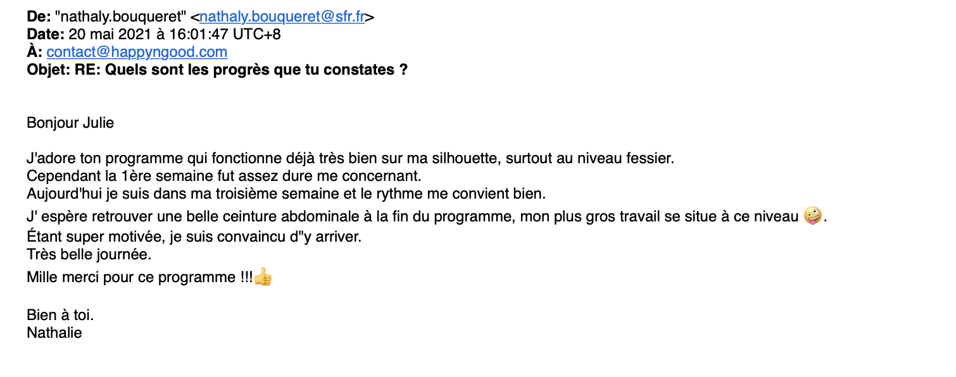This screenshot has width=956, height=377.
Task: Click the nathaly.bouqueret@sfr.fr sender email link
Action: 282,17
